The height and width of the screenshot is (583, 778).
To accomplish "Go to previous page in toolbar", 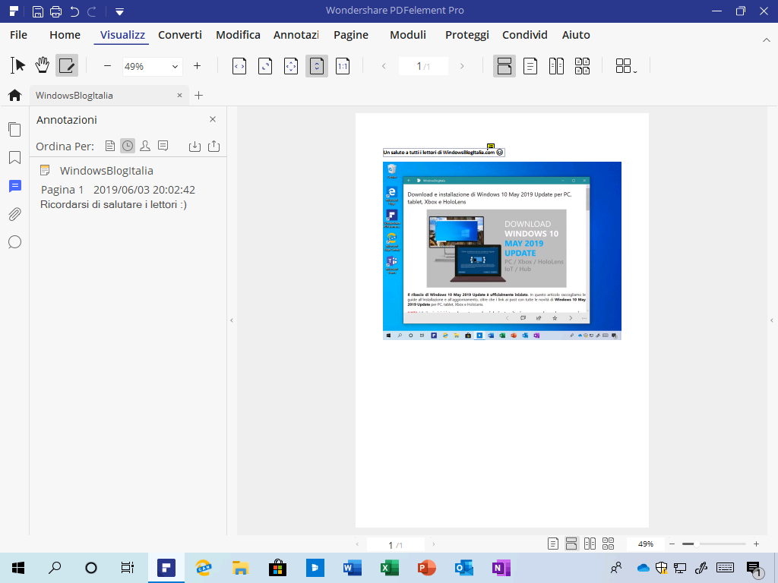I will click(x=384, y=66).
